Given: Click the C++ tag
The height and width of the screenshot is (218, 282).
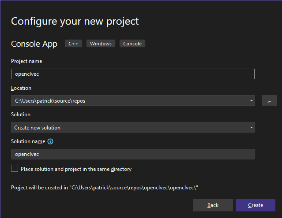Looking at the screenshot, I should click(73, 44).
